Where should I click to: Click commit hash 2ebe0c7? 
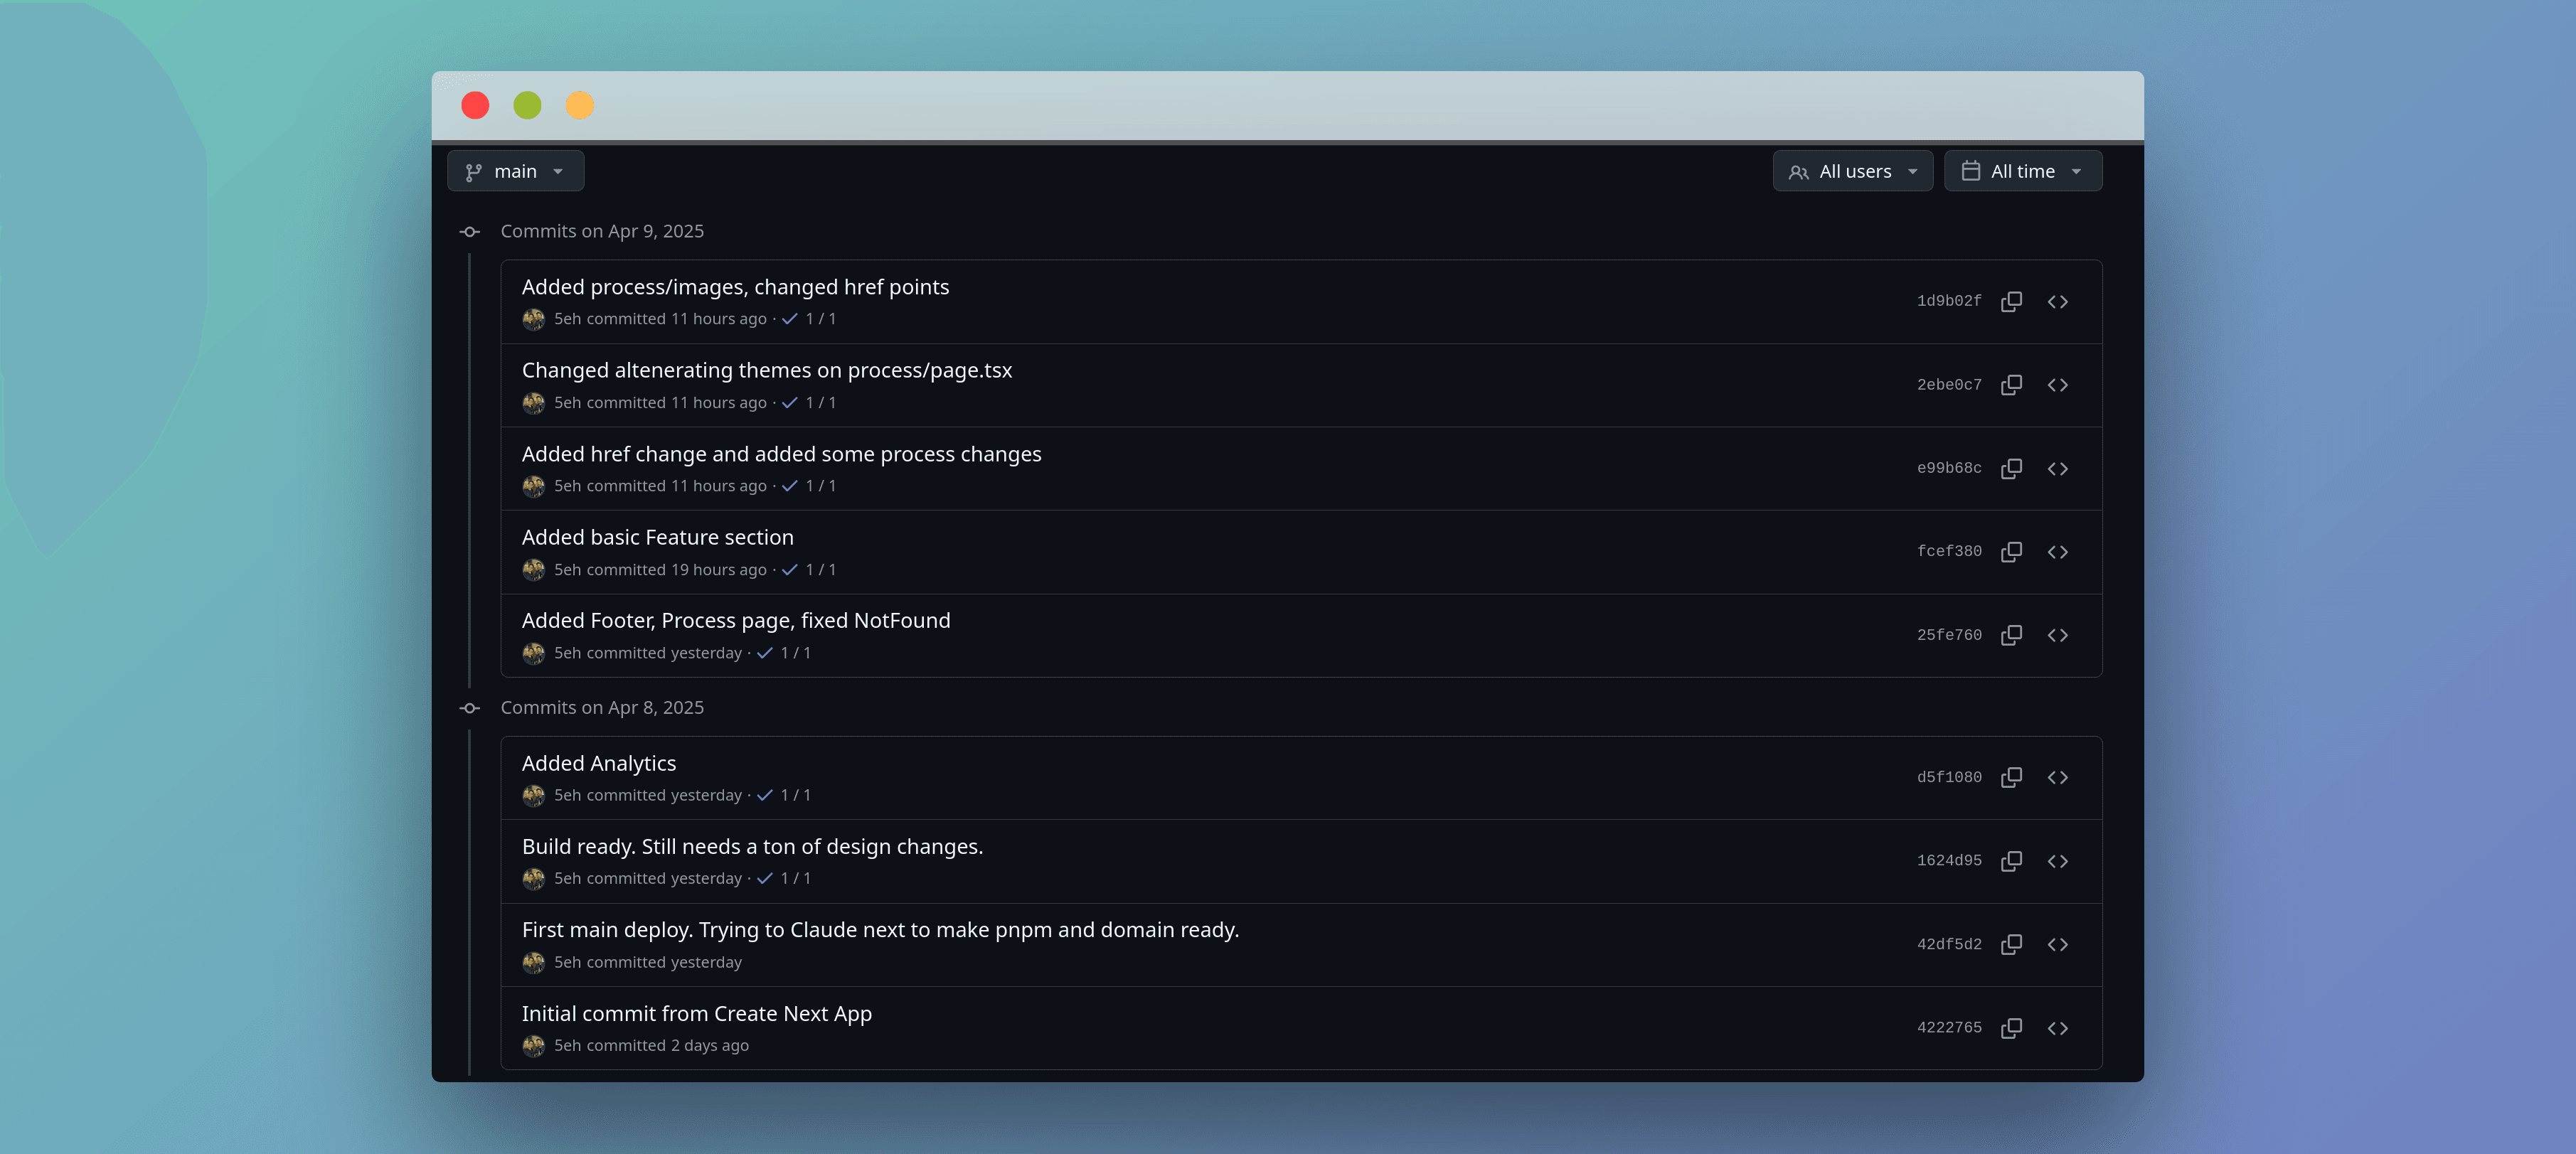point(1948,385)
